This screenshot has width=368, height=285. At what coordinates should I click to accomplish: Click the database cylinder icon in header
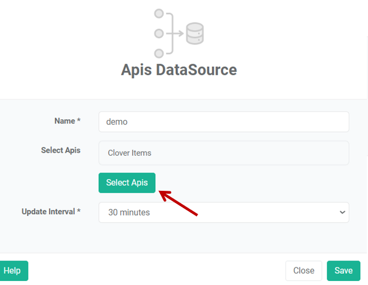195,33
